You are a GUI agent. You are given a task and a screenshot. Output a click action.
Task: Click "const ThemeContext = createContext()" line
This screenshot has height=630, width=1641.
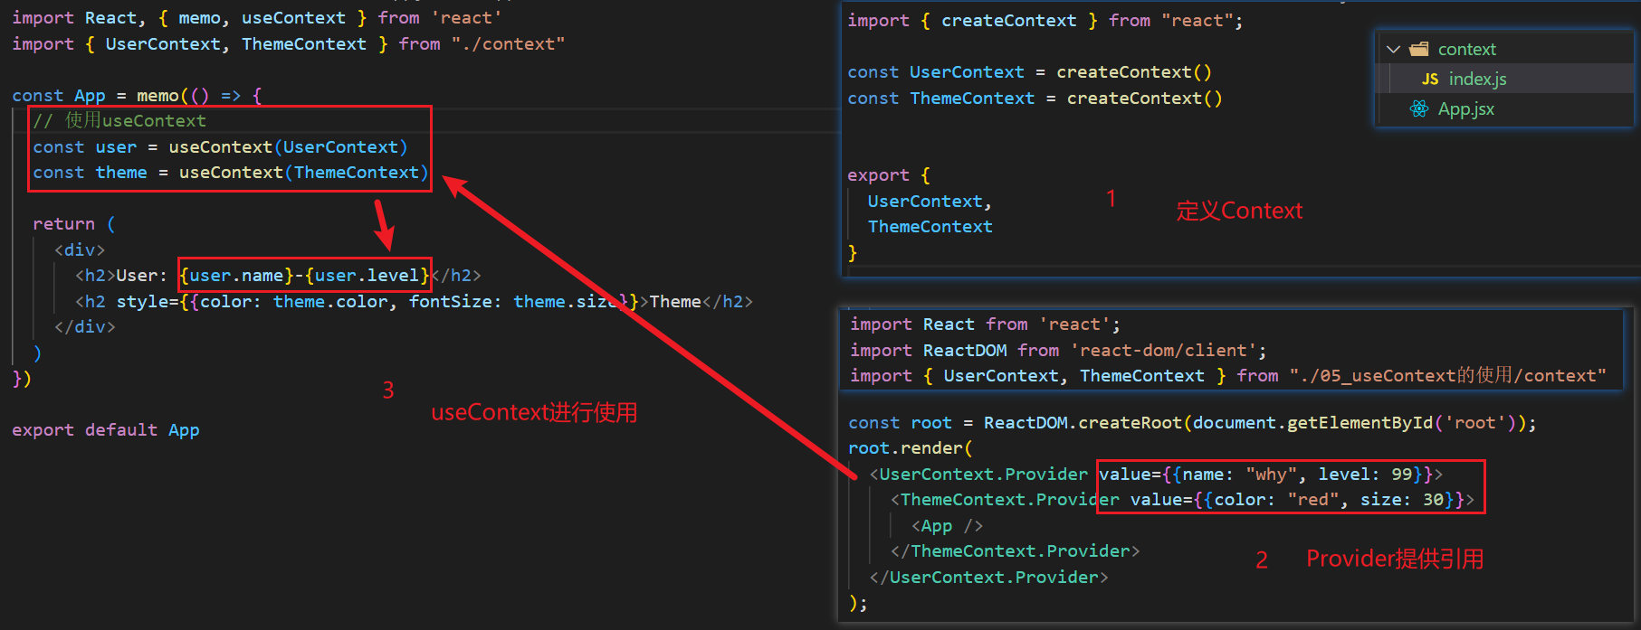(1035, 99)
